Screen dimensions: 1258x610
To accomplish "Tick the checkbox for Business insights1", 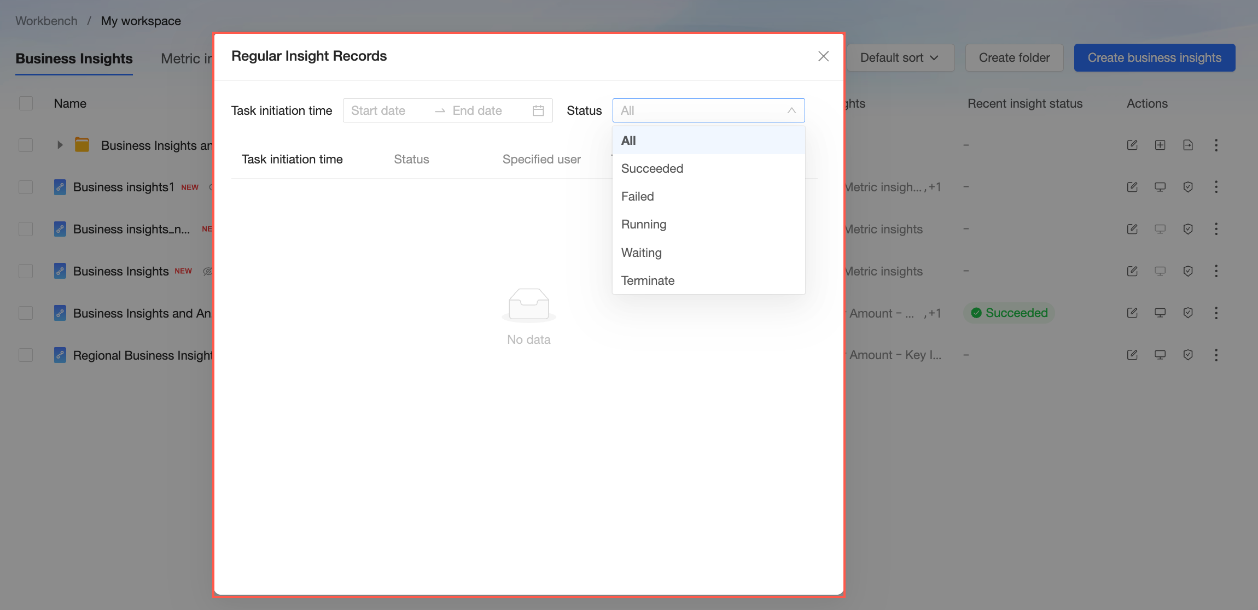I will point(26,187).
